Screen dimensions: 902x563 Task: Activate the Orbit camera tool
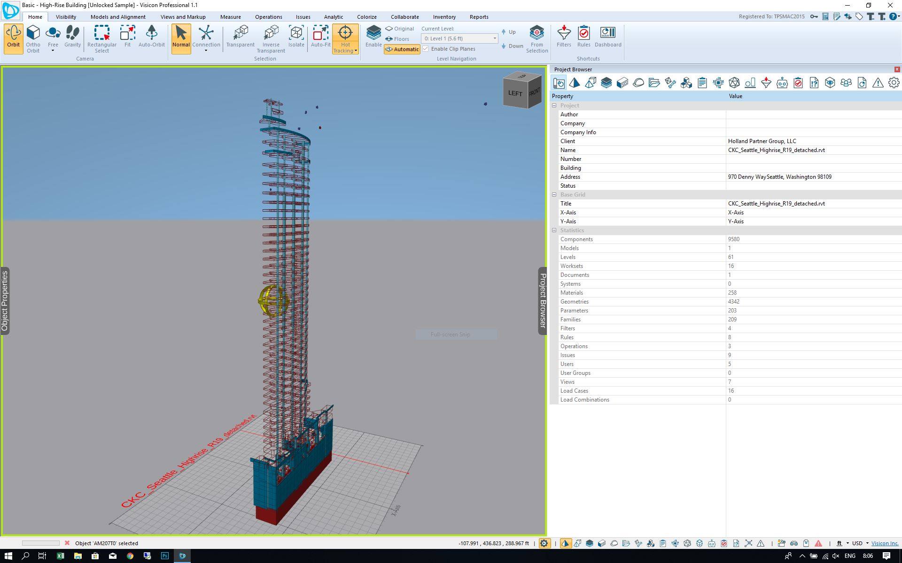[14, 38]
